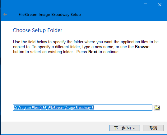Click the bold word 'Browse' in instructions
Viewport: 167px width, 135px height.
pos(142,47)
